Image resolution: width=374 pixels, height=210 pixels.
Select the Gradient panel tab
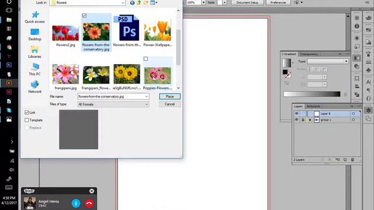point(290,54)
